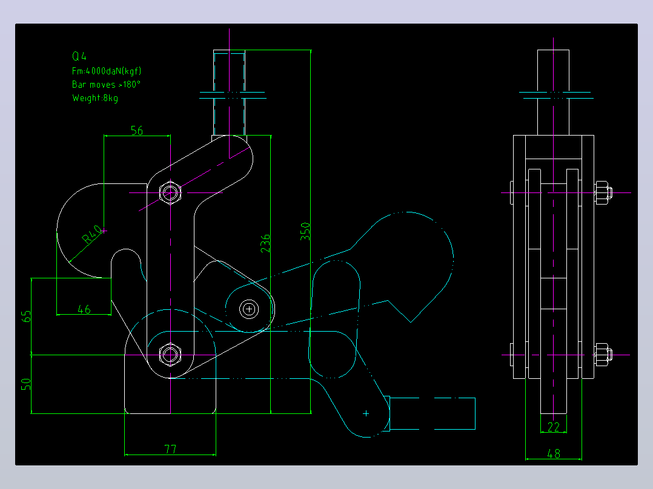Select the pivot pin circle with cross
The width and height of the screenshot is (653, 489).
[249, 309]
